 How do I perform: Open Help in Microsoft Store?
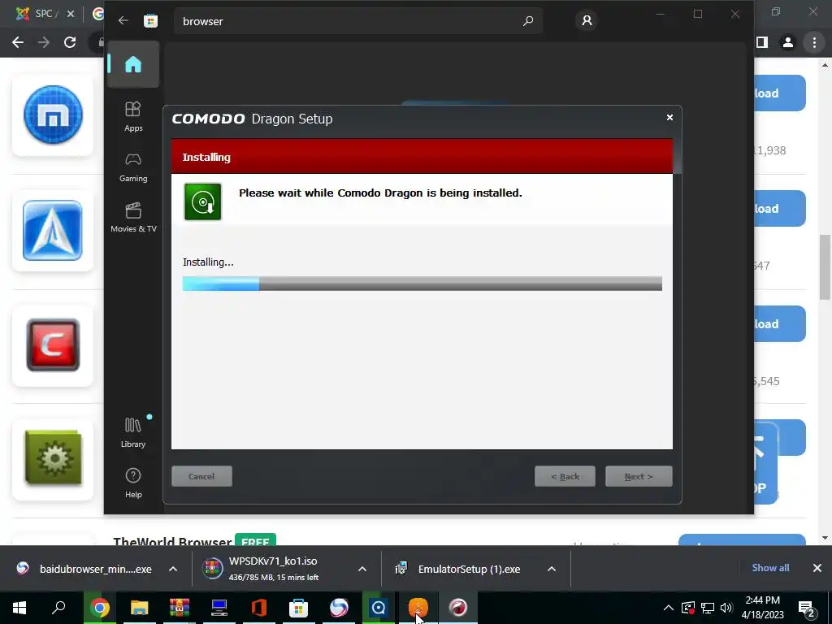click(133, 483)
